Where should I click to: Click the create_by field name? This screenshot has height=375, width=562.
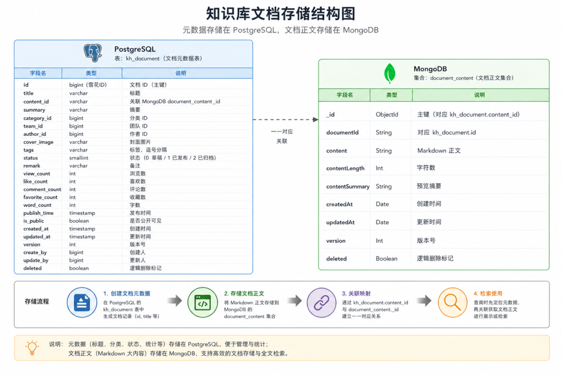35,253
